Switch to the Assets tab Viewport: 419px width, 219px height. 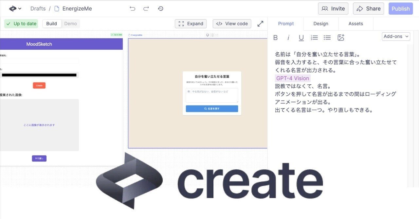point(355,24)
